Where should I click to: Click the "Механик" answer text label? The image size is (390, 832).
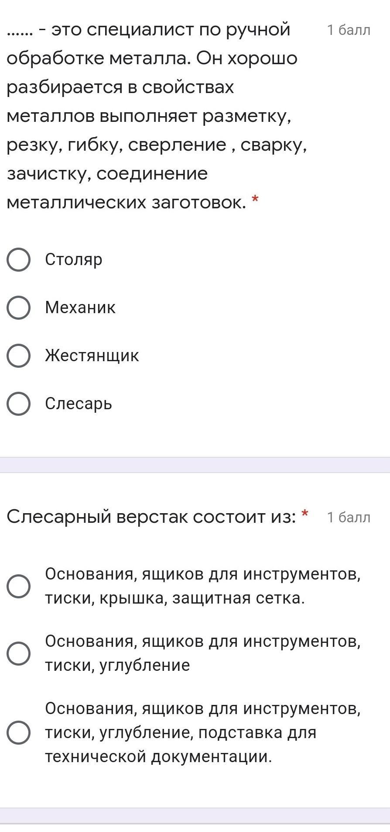click(80, 307)
